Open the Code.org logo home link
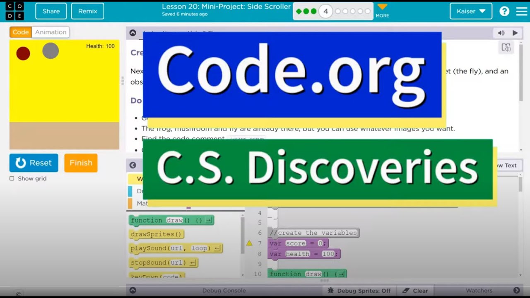 (x=14, y=11)
